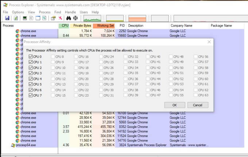Click the Sysinternals Process Explorer description
The height and width of the screenshot is (157, 248).
[147, 145]
